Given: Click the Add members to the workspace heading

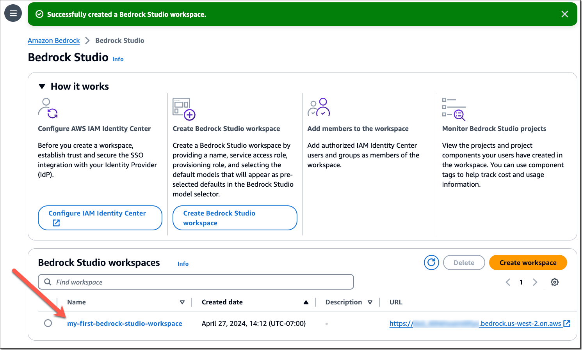Looking at the screenshot, I should 358,129.
